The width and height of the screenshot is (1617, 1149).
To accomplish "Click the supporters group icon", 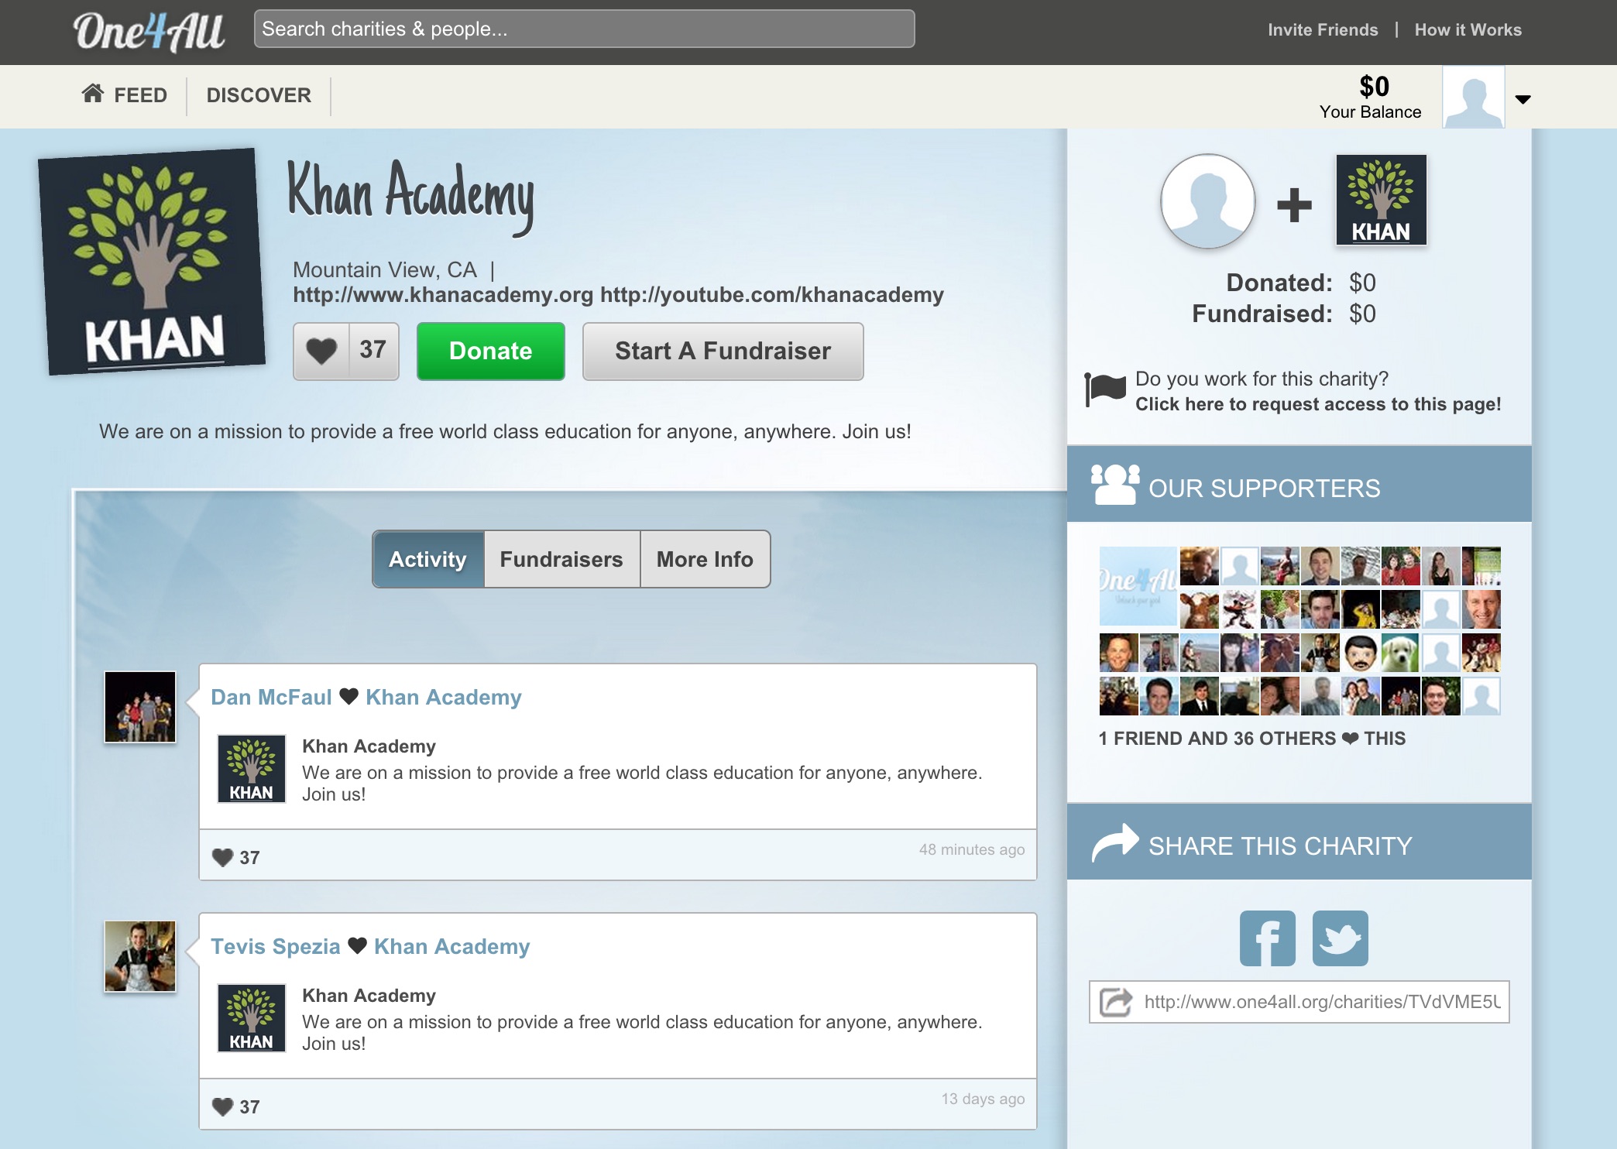I will [1115, 485].
